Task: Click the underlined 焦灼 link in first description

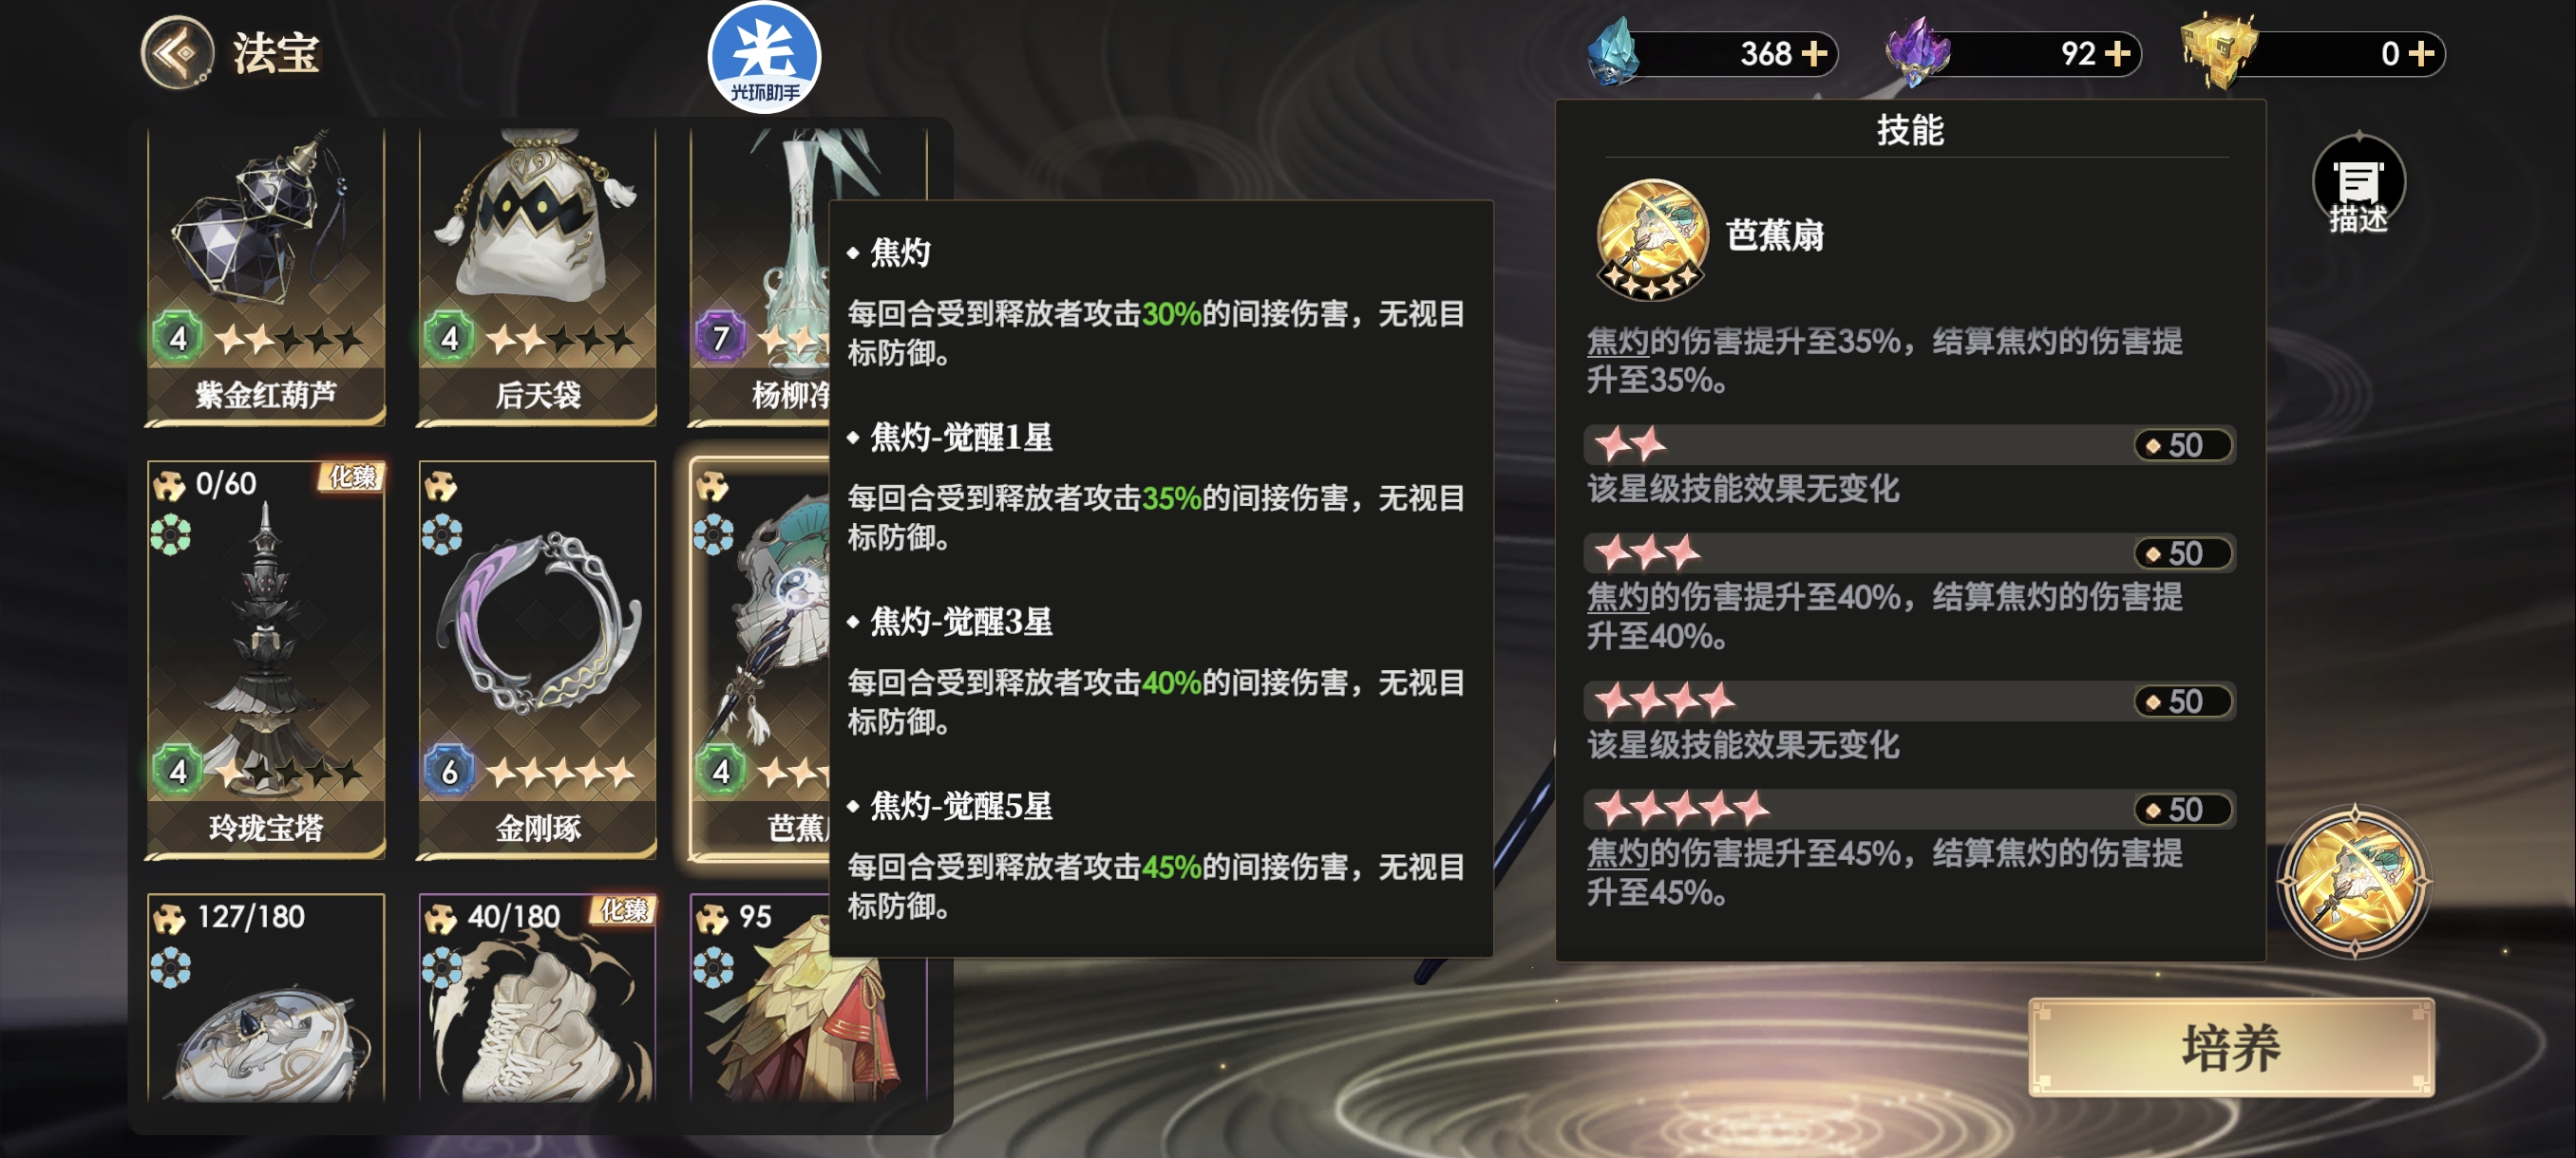Action: 1617,342
